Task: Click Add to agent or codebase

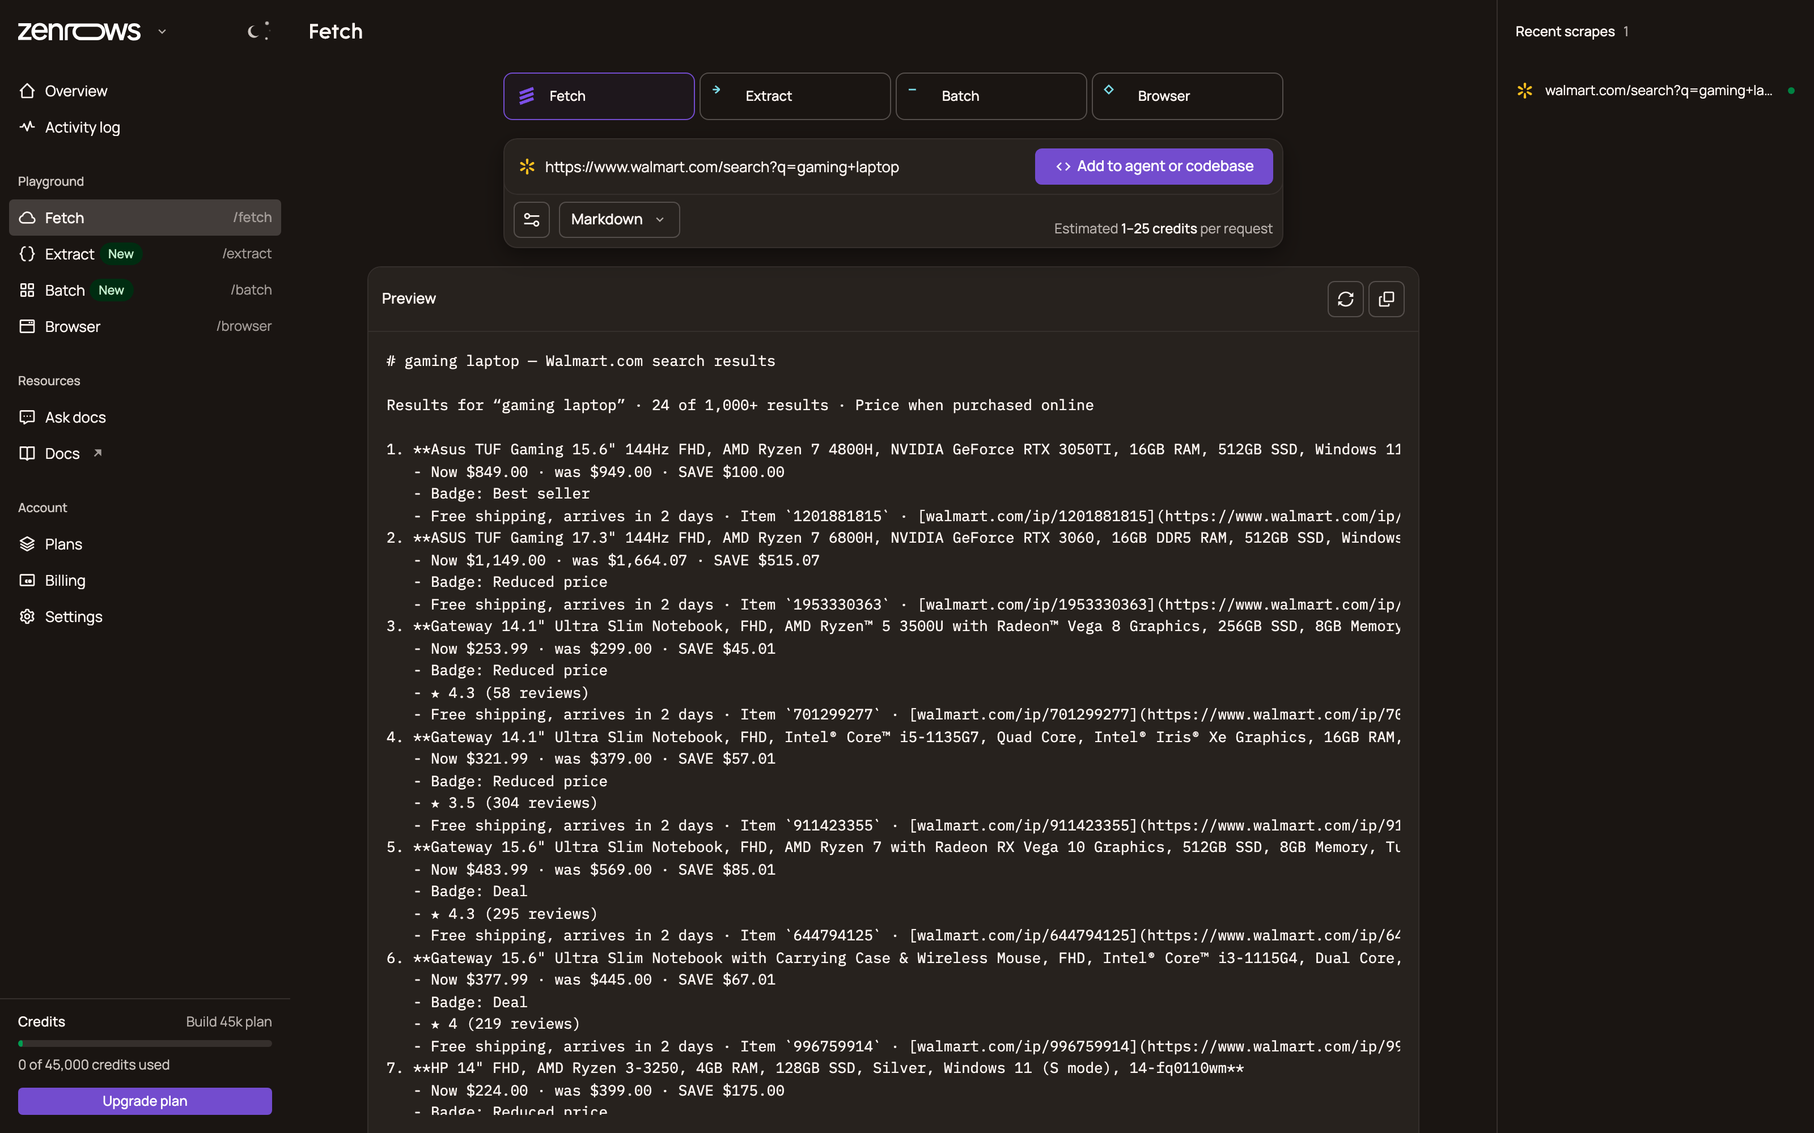Action: click(1154, 167)
